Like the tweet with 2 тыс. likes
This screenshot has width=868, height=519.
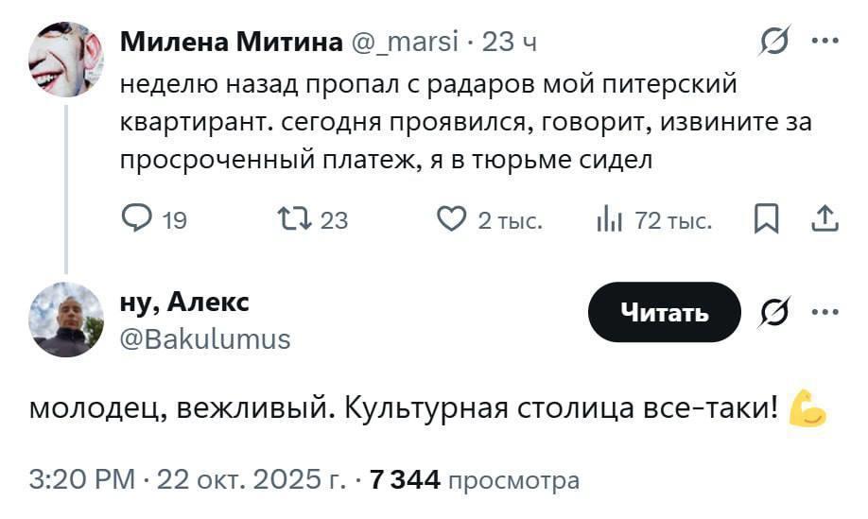451,220
